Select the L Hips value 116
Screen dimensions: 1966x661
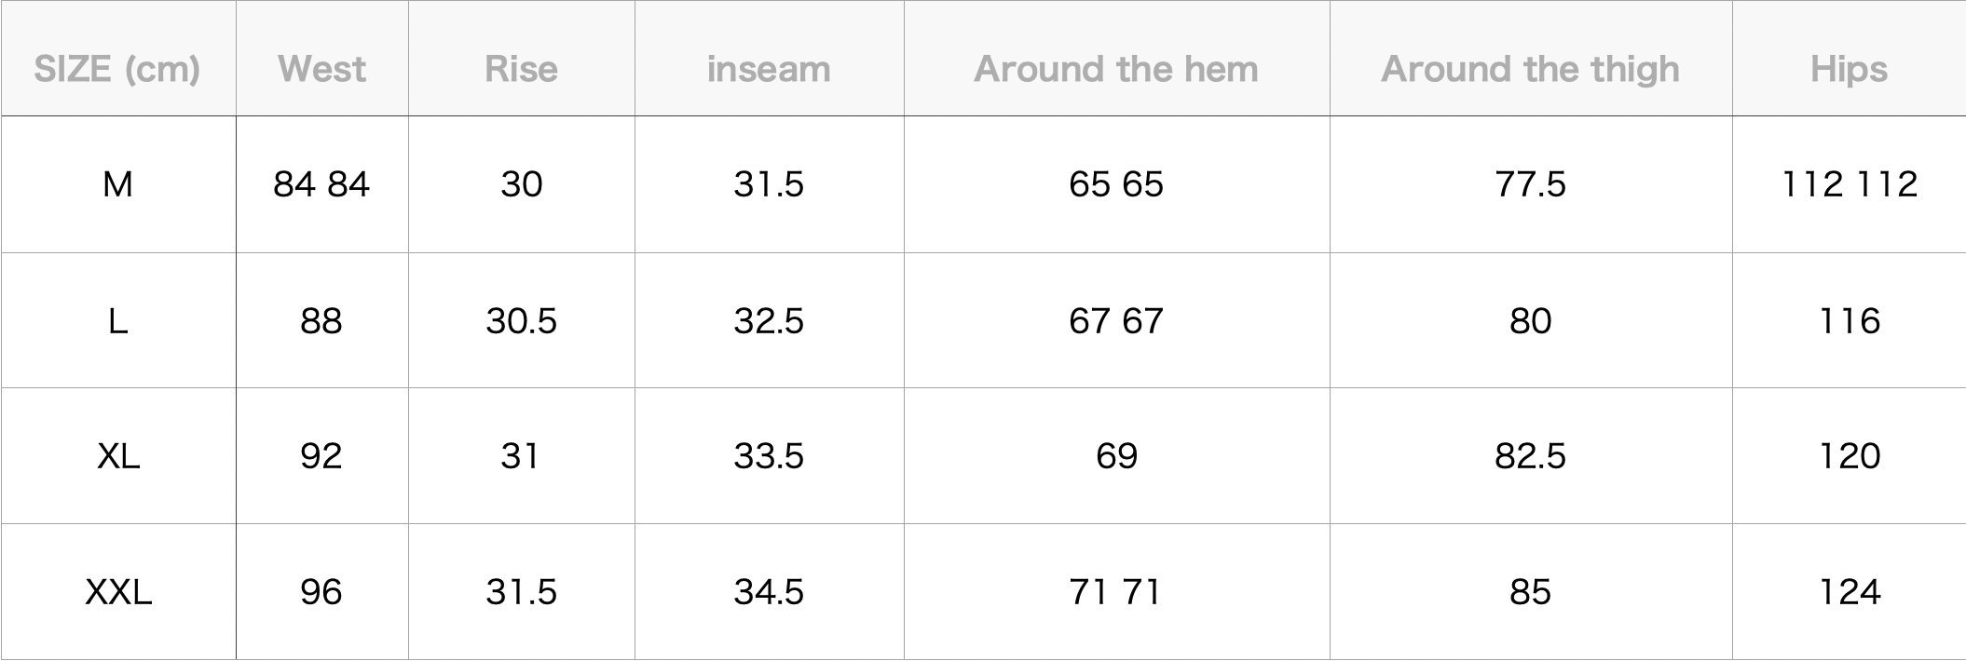[1850, 321]
